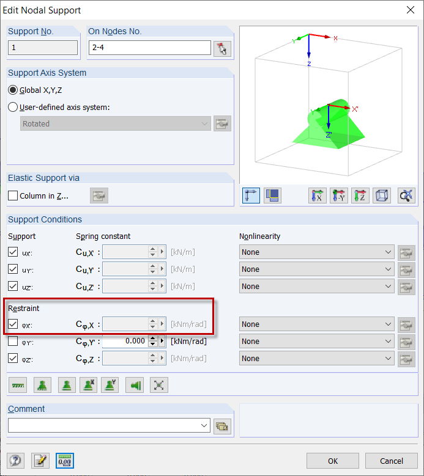424x476 pixels.
Task: Open the Rotated axis system dropdown
Action: coord(116,123)
